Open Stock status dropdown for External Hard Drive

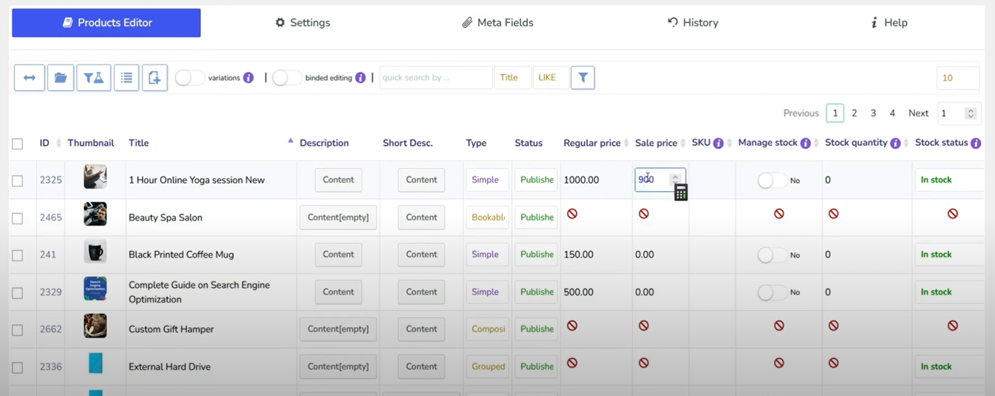(x=949, y=366)
